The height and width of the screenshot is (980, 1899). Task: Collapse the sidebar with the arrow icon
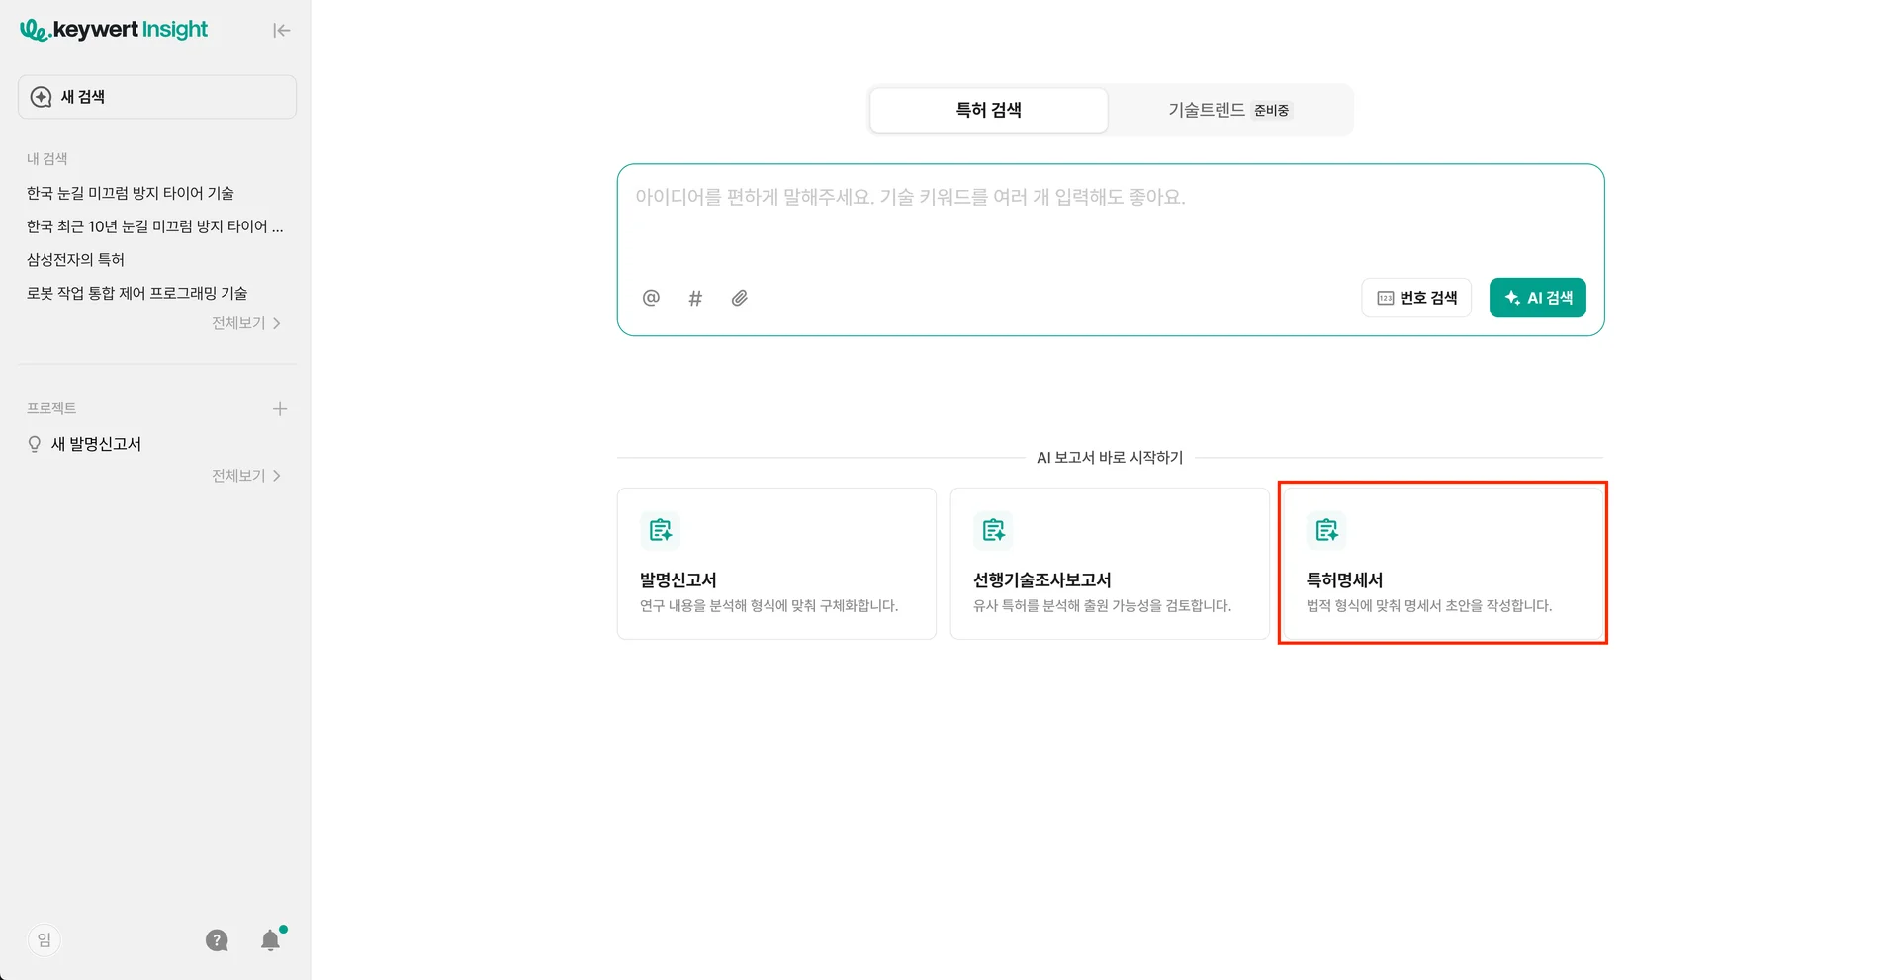tap(282, 31)
